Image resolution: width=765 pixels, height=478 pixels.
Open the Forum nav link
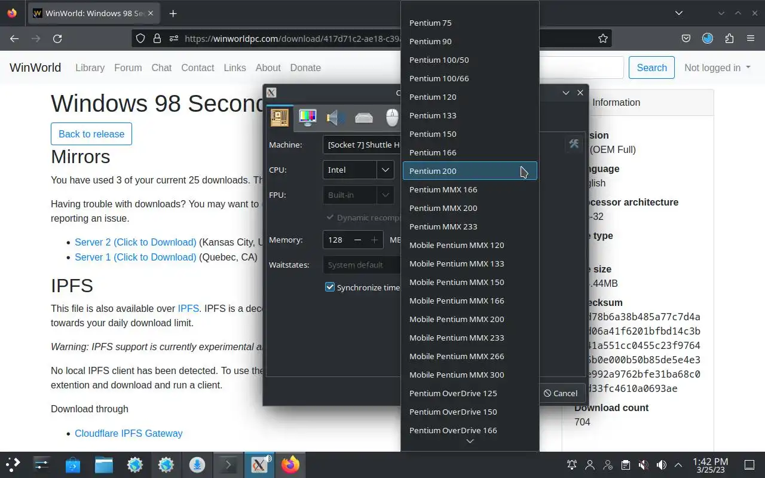pyautogui.click(x=128, y=68)
